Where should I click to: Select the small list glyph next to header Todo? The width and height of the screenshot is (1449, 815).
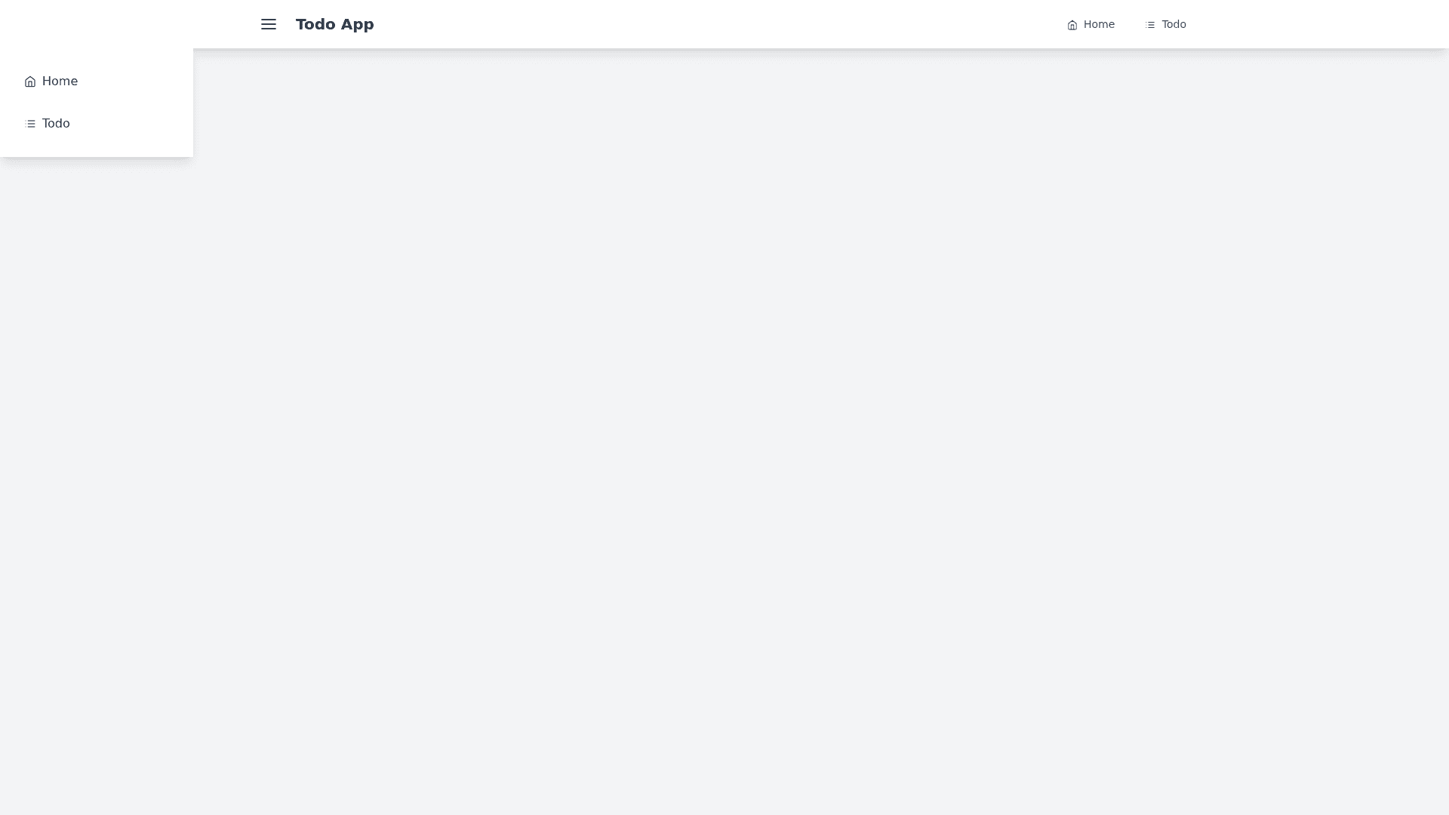point(1150,25)
